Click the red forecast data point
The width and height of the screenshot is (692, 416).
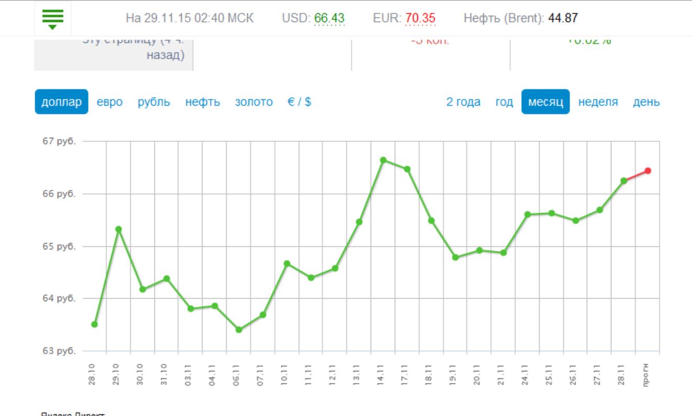pos(648,170)
